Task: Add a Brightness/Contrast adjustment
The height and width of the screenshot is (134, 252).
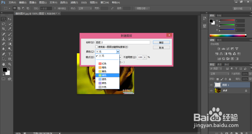Action: point(219,49)
